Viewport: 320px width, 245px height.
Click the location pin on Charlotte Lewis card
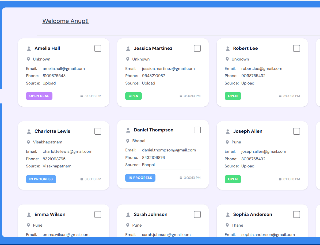(28, 142)
